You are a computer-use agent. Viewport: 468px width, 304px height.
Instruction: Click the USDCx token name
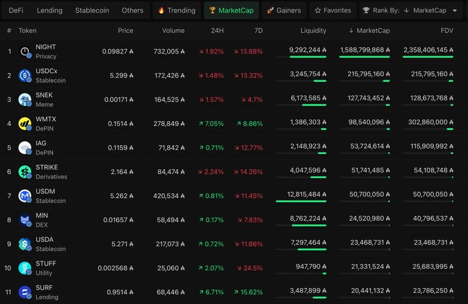click(x=47, y=71)
